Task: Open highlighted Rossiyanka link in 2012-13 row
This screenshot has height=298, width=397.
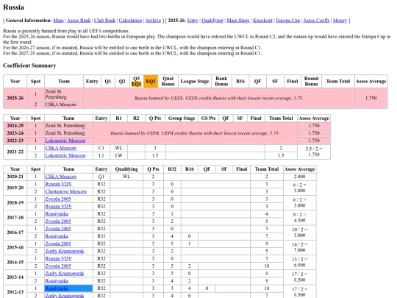Action: click(57, 288)
